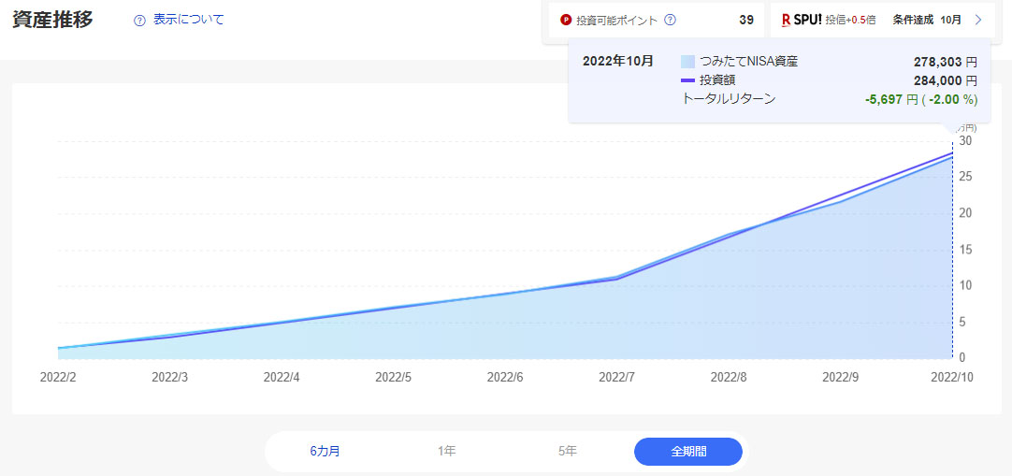
Task: Show the 5年 period view
Action: pyautogui.click(x=568, y=451)
